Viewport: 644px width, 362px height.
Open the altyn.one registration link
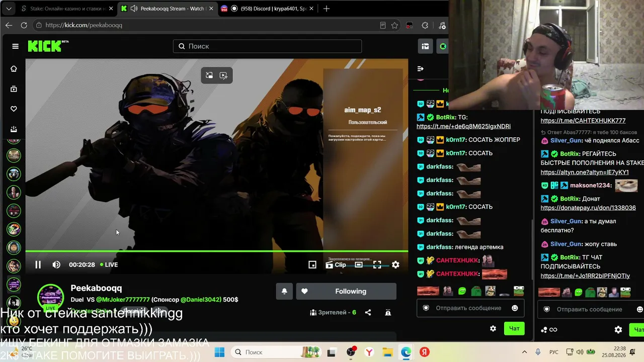585,172
